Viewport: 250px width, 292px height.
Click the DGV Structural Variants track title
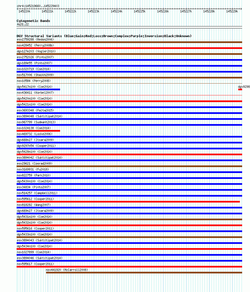104,36
